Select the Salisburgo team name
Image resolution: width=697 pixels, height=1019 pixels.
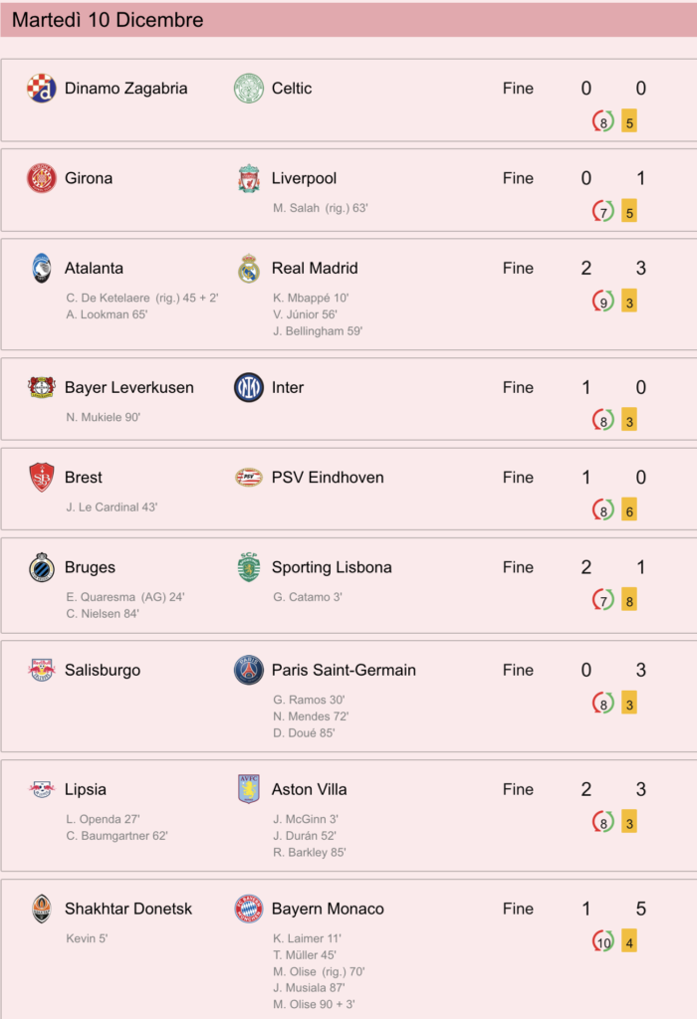tap(103, 671)
